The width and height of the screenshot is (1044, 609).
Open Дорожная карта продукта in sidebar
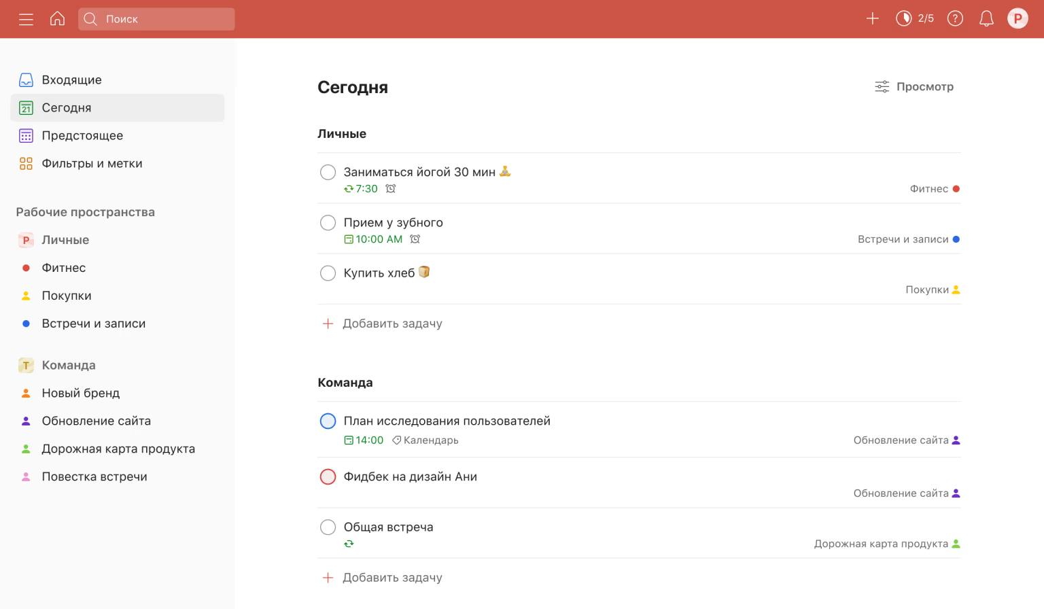coord(118,449)
